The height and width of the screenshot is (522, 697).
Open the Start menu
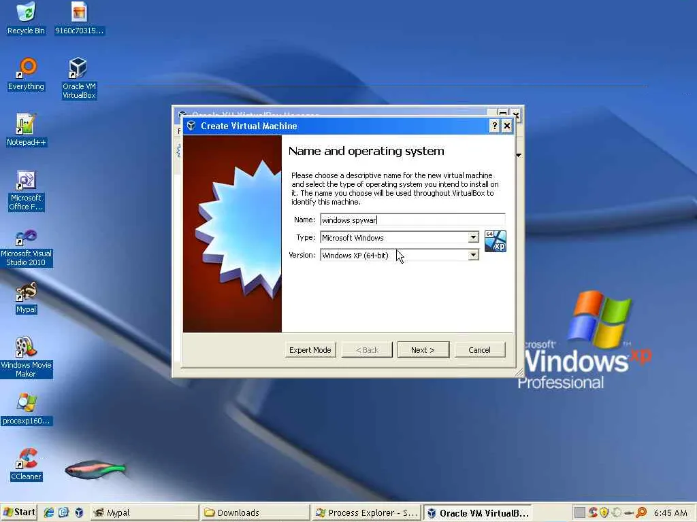point(18,512)
